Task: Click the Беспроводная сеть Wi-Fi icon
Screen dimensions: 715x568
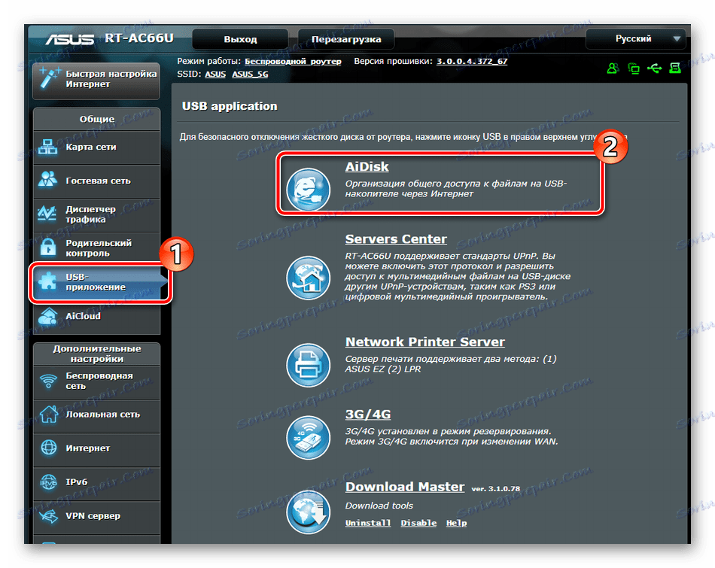Action: click(x=48, y=381)
